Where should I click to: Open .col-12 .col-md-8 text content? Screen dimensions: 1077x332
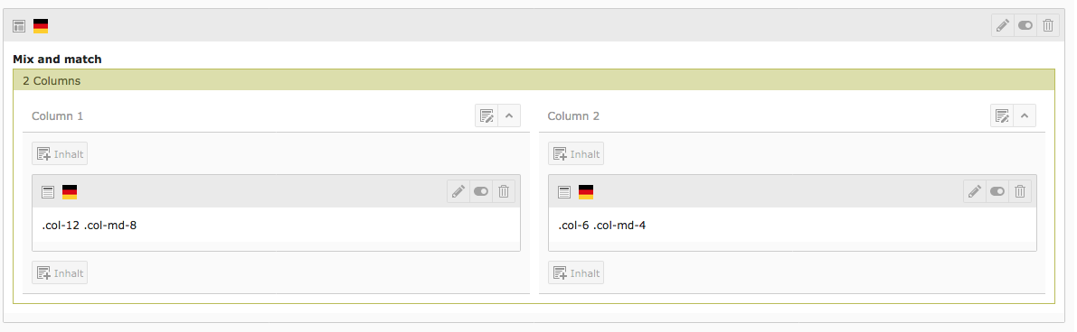click(x=90, y=225)
